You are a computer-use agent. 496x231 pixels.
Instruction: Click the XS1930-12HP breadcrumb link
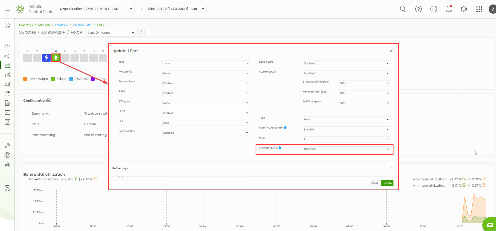(x=83, y=25)
